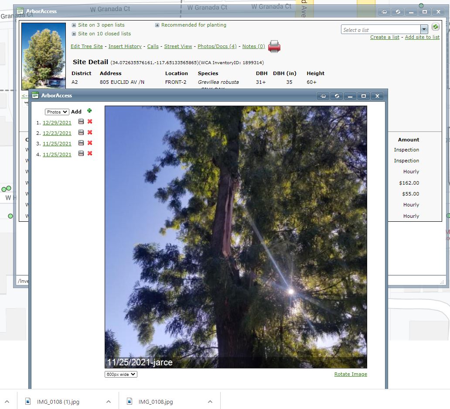Click the Site Detail heading

point(90,62)
